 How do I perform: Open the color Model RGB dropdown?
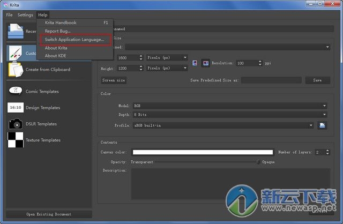point(229,106)
